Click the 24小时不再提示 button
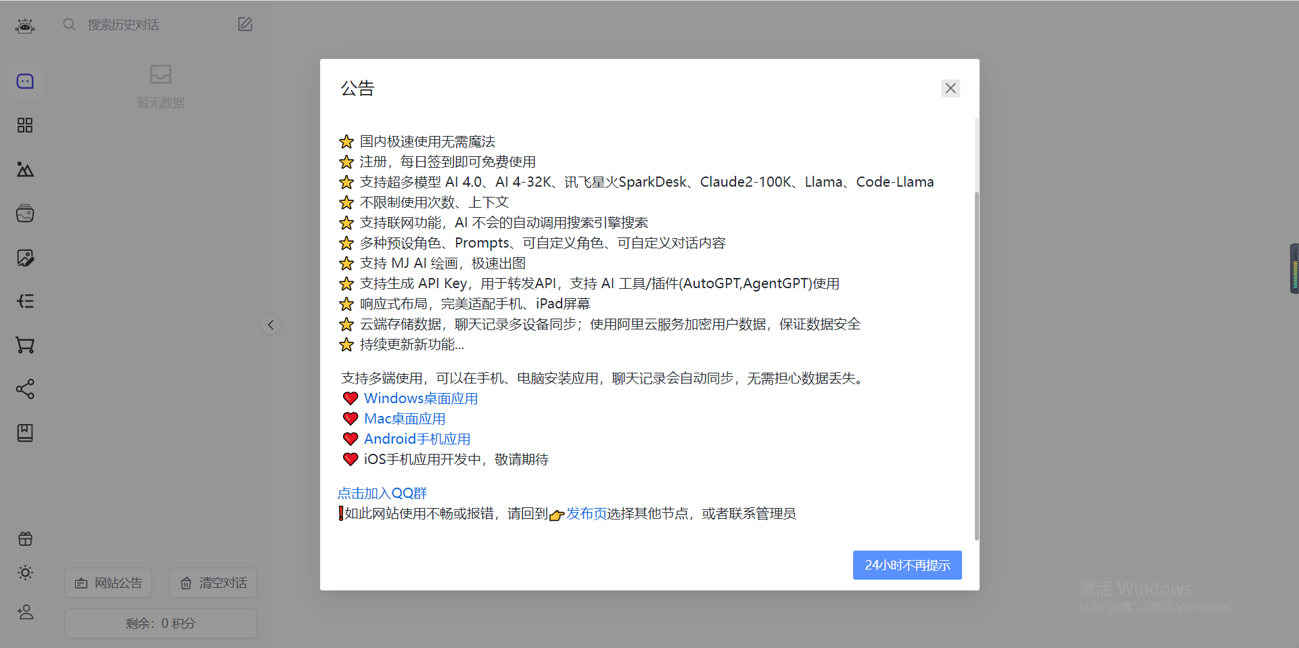 tap(907, 565)
